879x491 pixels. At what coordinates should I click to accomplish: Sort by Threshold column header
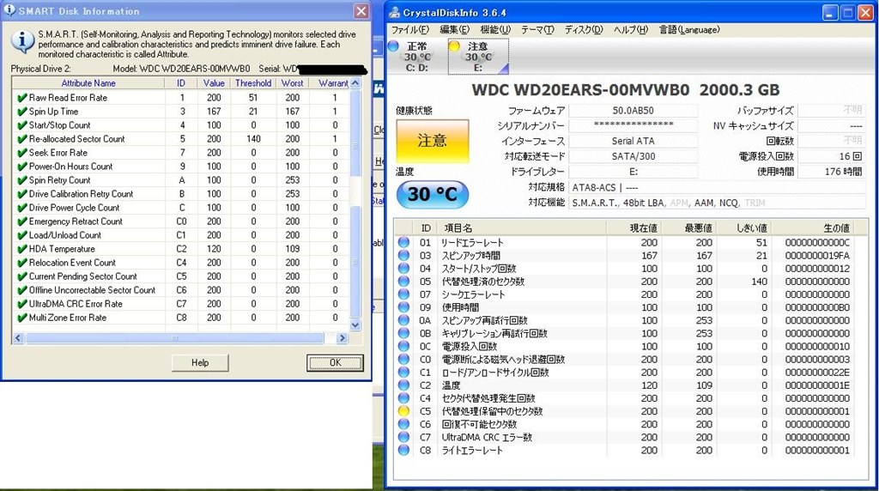[253, 83]
